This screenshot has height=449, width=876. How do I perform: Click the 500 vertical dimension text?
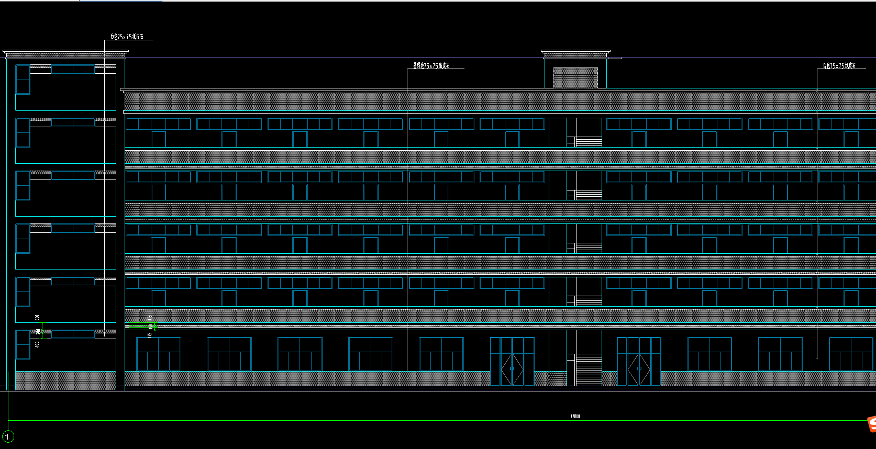point(37,318)
